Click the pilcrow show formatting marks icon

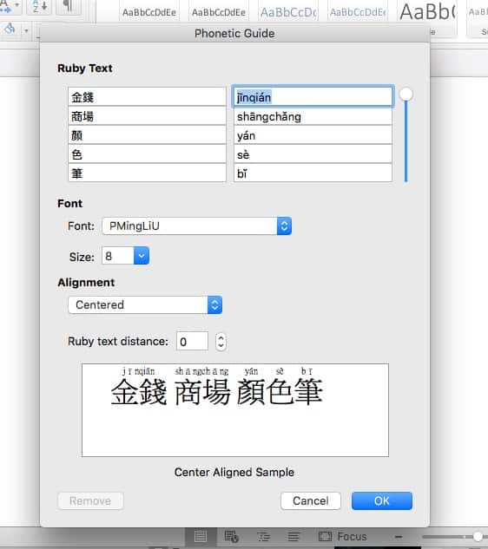(x=68, y=5)
